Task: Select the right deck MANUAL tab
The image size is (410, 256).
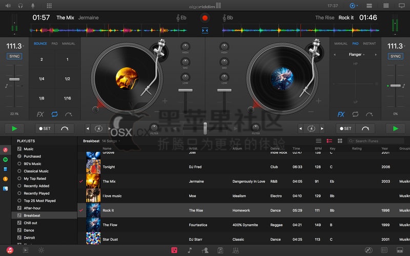Action: (x=341, y=44)
